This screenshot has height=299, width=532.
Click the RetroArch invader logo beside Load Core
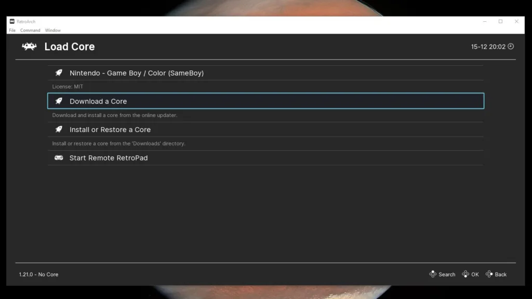point(29,47)
